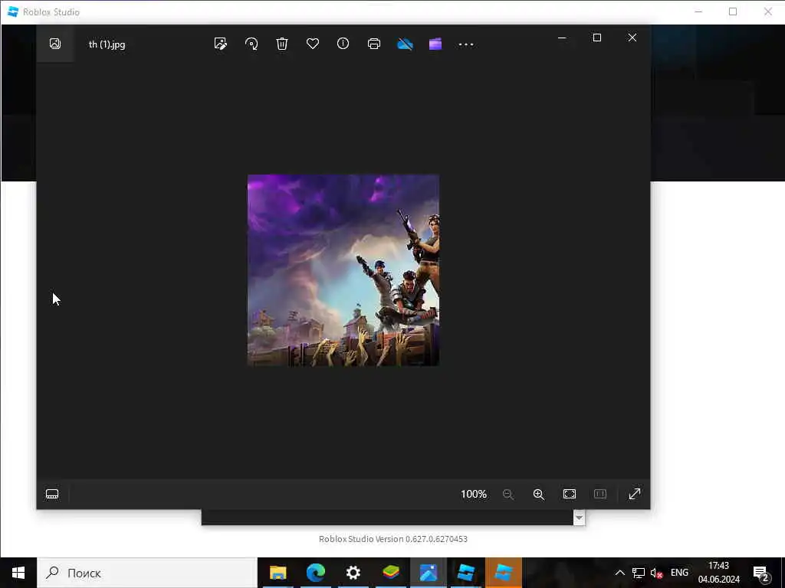
Task: Minimize the Photos window
Action: coord(562,38)
